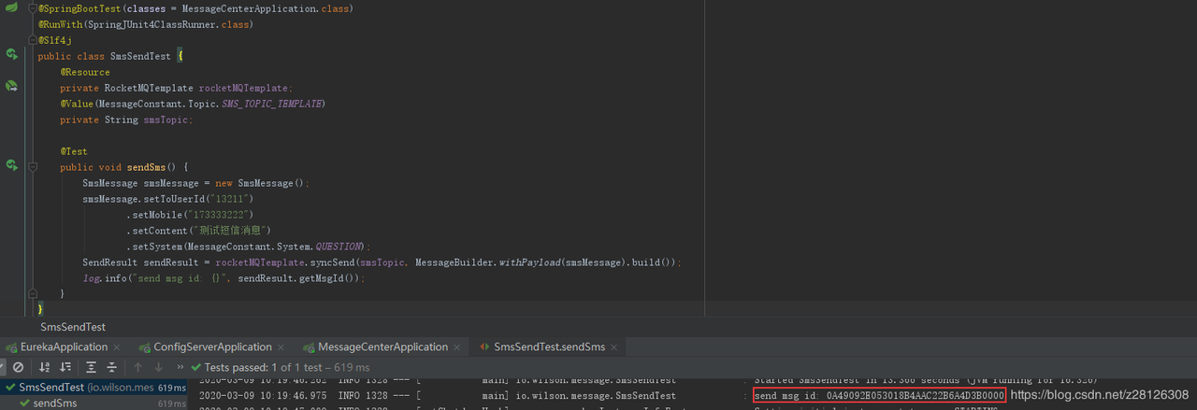Sort test results alphabetically
This screenshot has width=1197, height=410.
point(44,367)
